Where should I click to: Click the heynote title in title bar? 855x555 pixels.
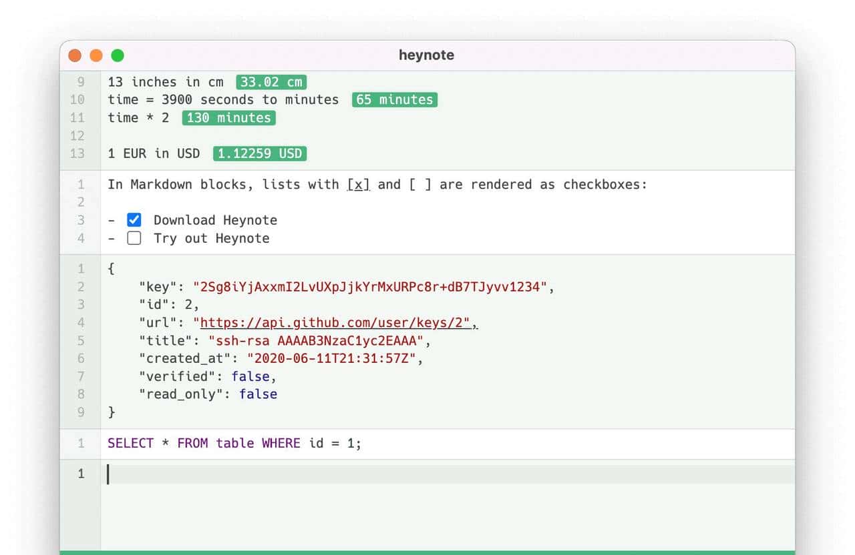426,55
